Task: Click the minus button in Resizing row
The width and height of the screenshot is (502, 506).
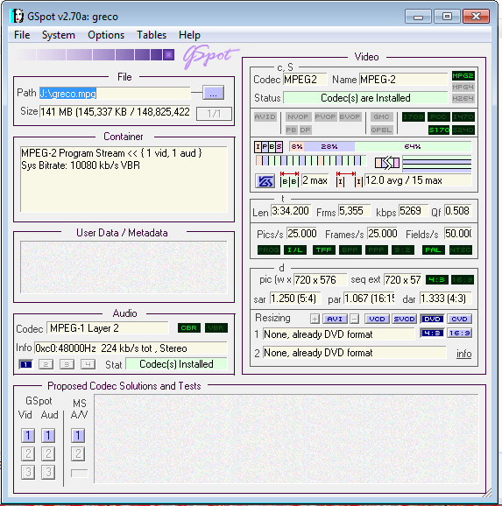Action: (354, 319)
